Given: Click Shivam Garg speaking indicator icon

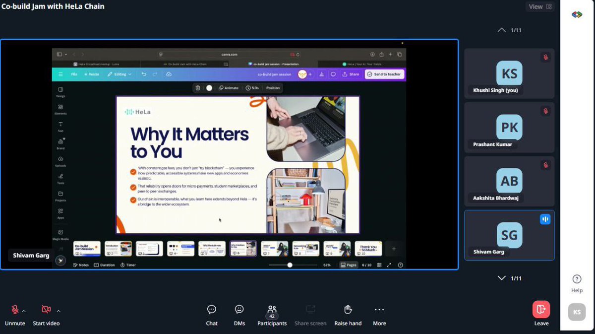Looking at the screenshot, I should point(545,219).
